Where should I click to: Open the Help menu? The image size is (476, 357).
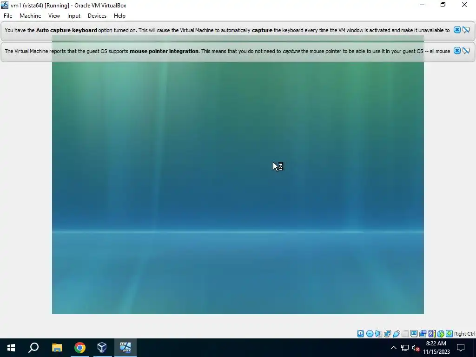pos(119,16)
